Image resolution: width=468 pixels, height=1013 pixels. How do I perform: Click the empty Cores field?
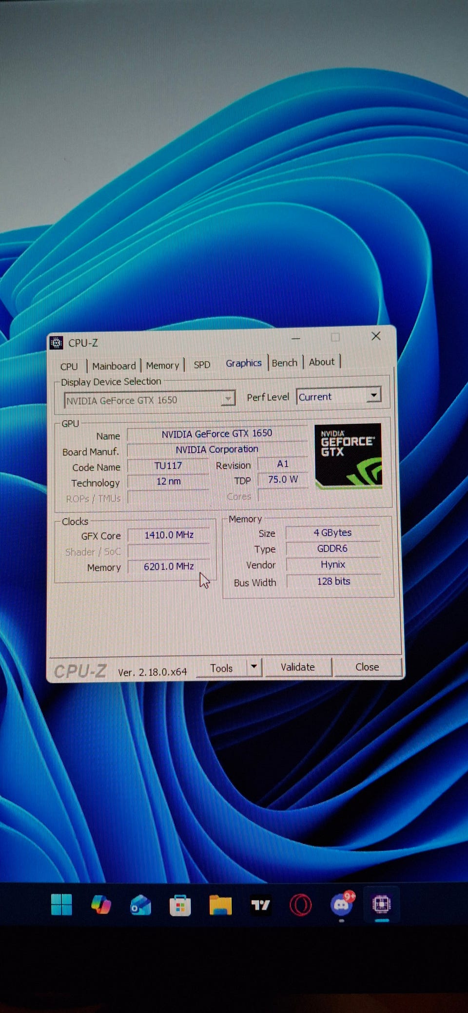[x=283, y=495]
